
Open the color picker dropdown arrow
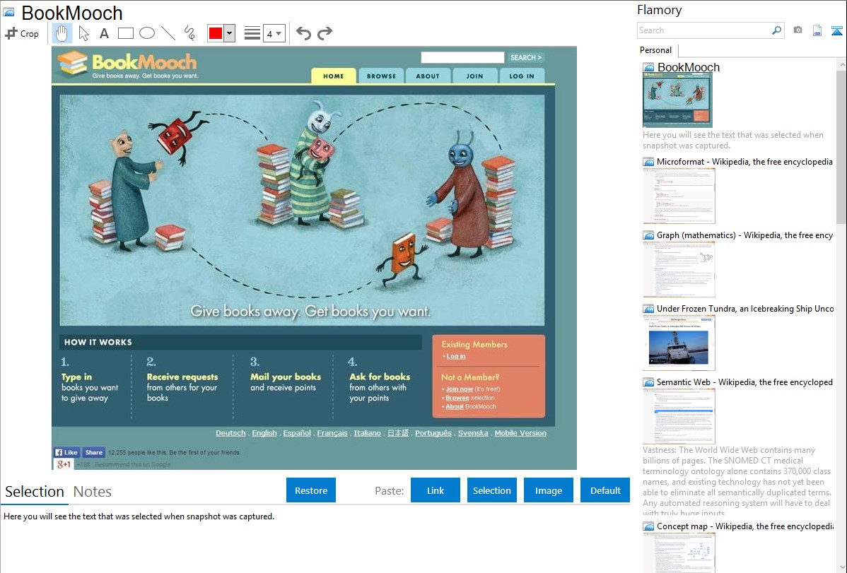pos(230,33)
